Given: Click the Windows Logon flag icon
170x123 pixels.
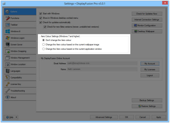Looking at the screenshot, I should click(x=8, y=38).
